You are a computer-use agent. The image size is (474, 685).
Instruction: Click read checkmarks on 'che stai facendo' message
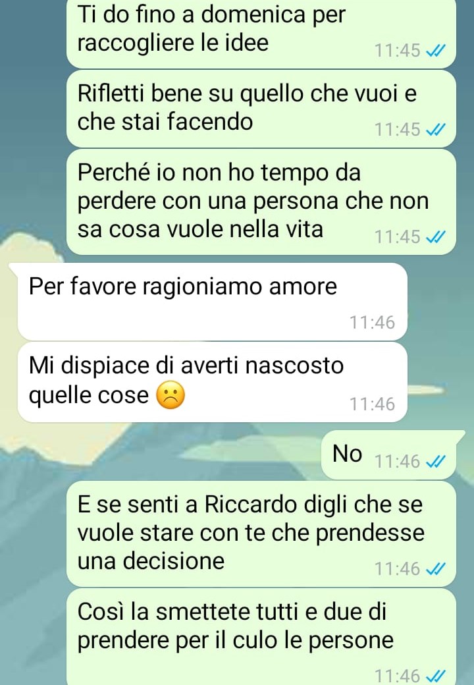point(436,130)
